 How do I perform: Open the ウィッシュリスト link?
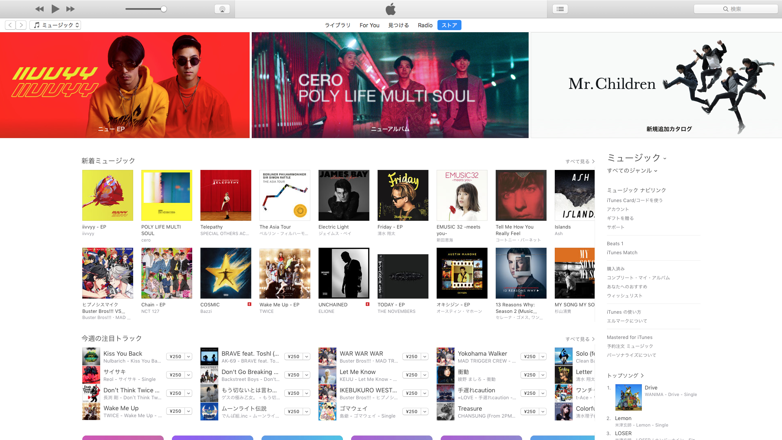click(624, 296)
